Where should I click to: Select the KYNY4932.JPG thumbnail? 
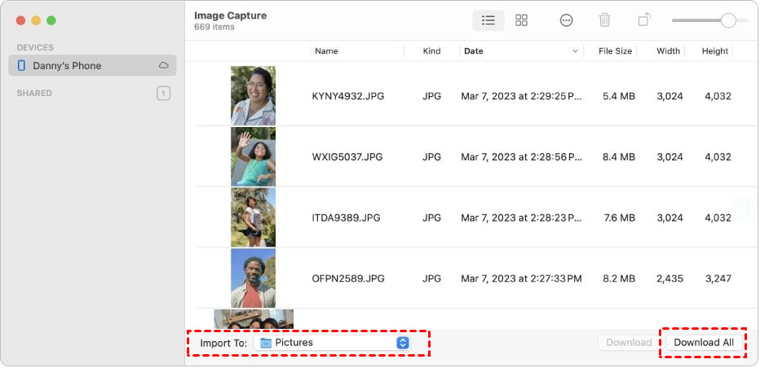coord(253,96)
